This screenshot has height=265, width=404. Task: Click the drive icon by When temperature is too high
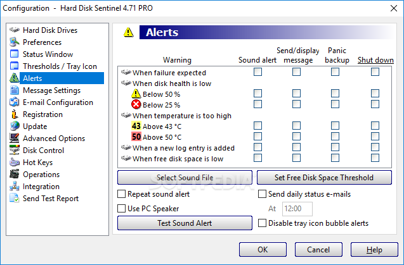click(126, 115)
